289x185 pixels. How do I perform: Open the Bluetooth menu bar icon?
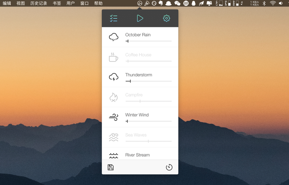[x=264, y=3]
